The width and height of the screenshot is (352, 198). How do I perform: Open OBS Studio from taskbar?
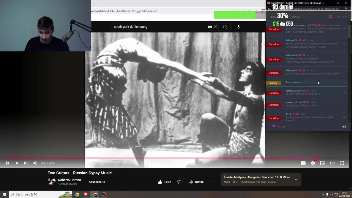[104, 194]
